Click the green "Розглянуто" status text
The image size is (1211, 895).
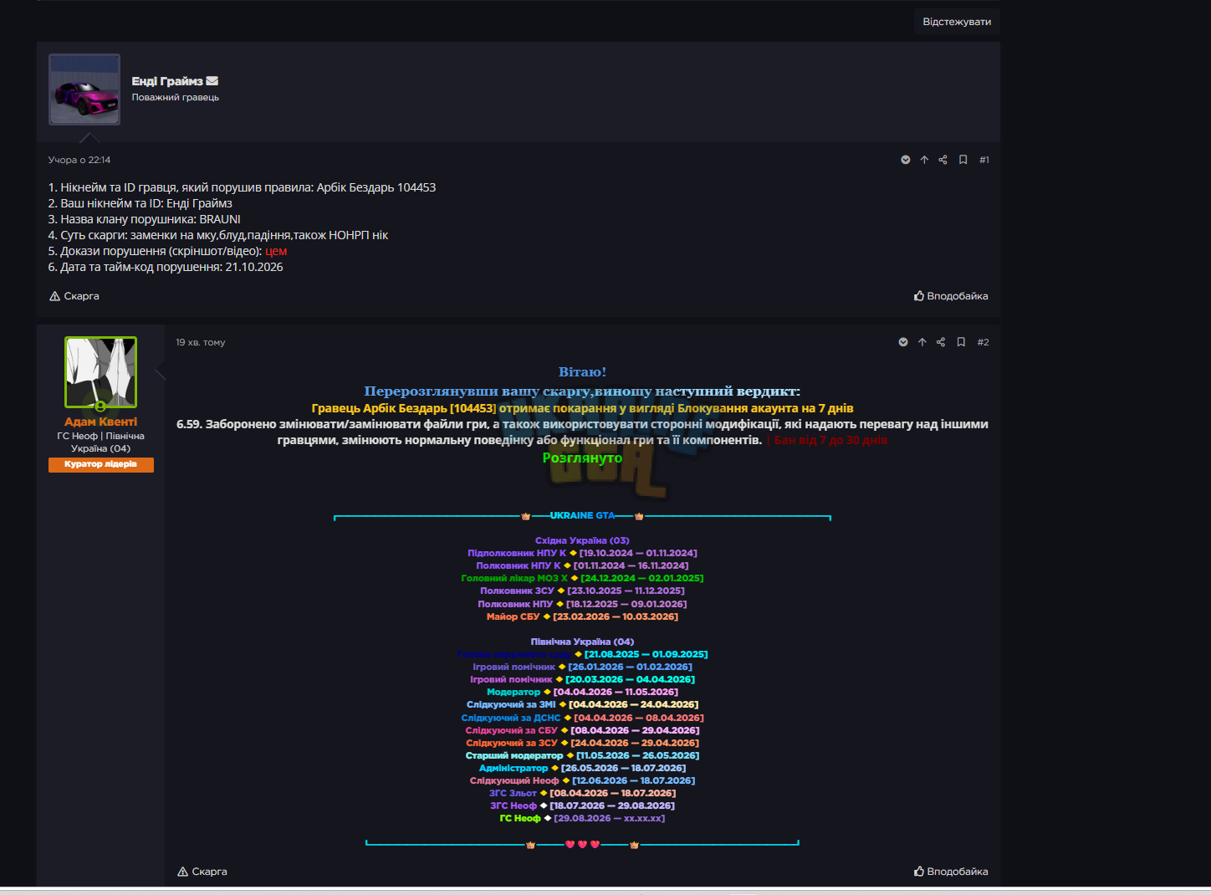pos(582,458)
